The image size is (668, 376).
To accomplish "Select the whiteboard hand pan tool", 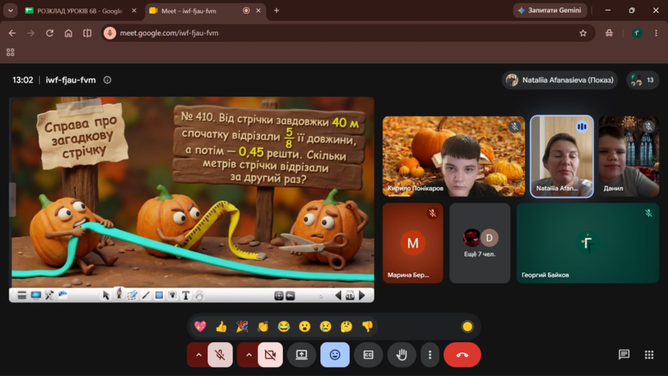I will click(199, 295).
